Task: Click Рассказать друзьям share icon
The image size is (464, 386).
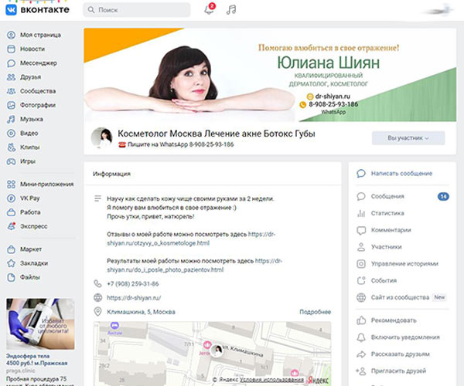Action: coord(361,354)
